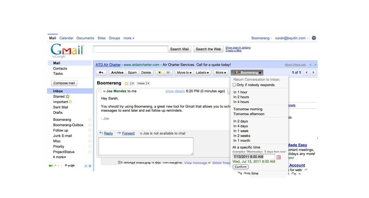Click the 'show details' link

point(175,91)
